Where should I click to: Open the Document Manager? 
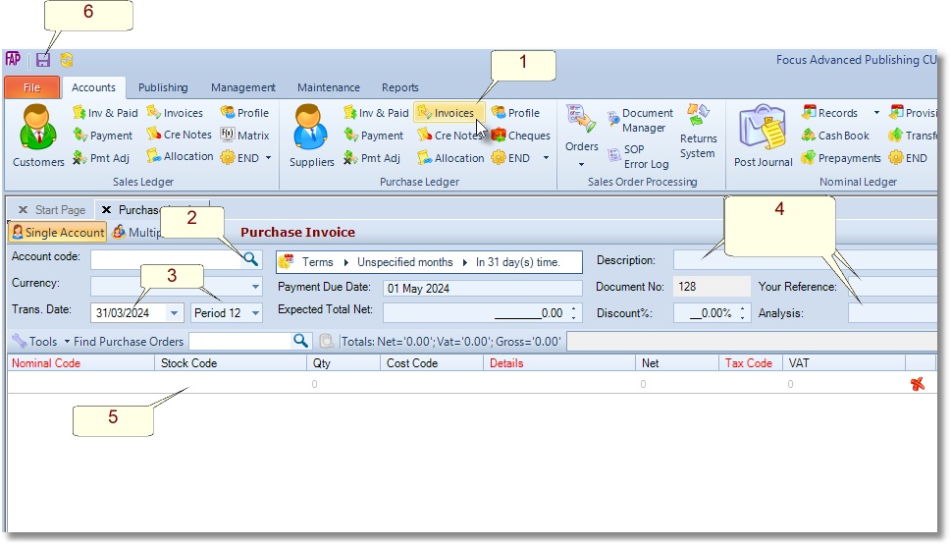coord(641,120)
